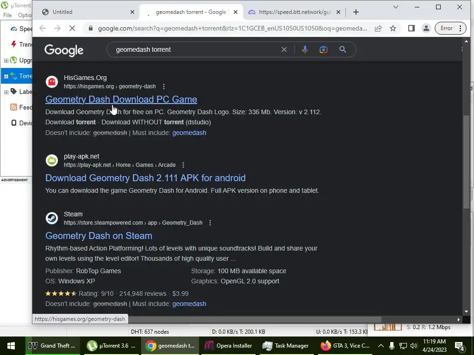Open more options for the Steam result

pos(210,223)
